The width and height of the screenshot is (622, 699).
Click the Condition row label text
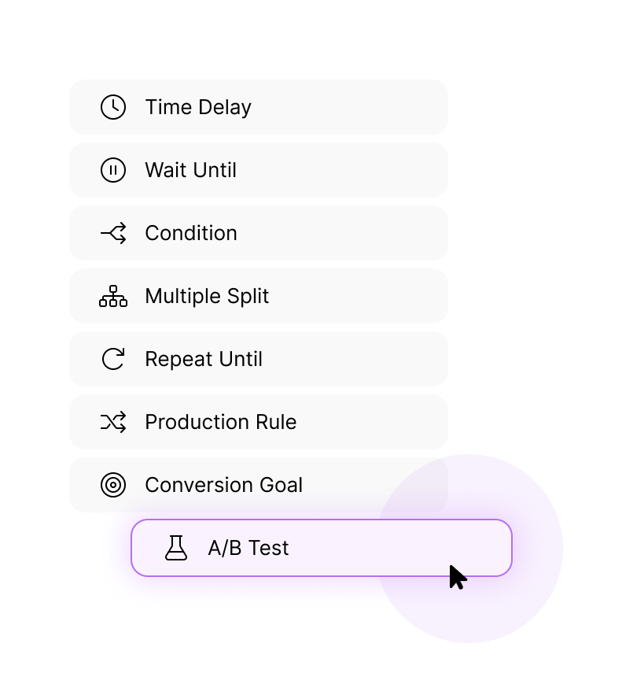point(191,233)
